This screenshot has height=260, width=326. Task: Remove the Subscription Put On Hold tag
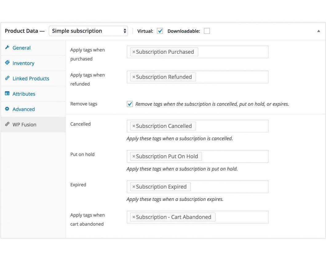point(134,157)
